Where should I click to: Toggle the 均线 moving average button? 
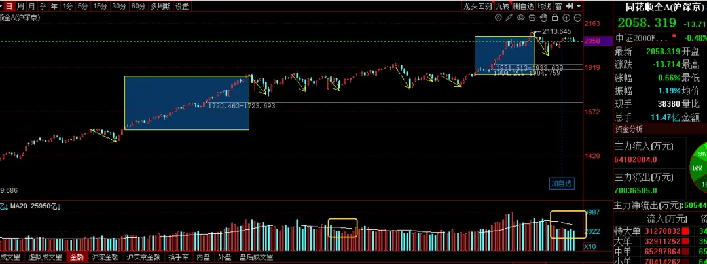click(544, 7)
